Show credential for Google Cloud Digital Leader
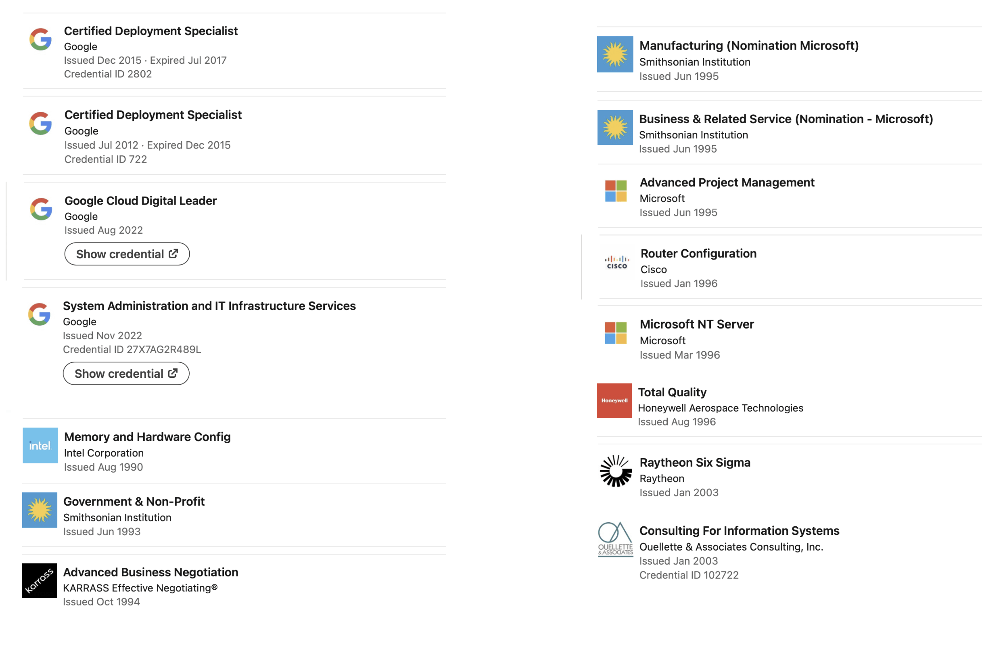The image size is (982, 645). click(127, 253)
